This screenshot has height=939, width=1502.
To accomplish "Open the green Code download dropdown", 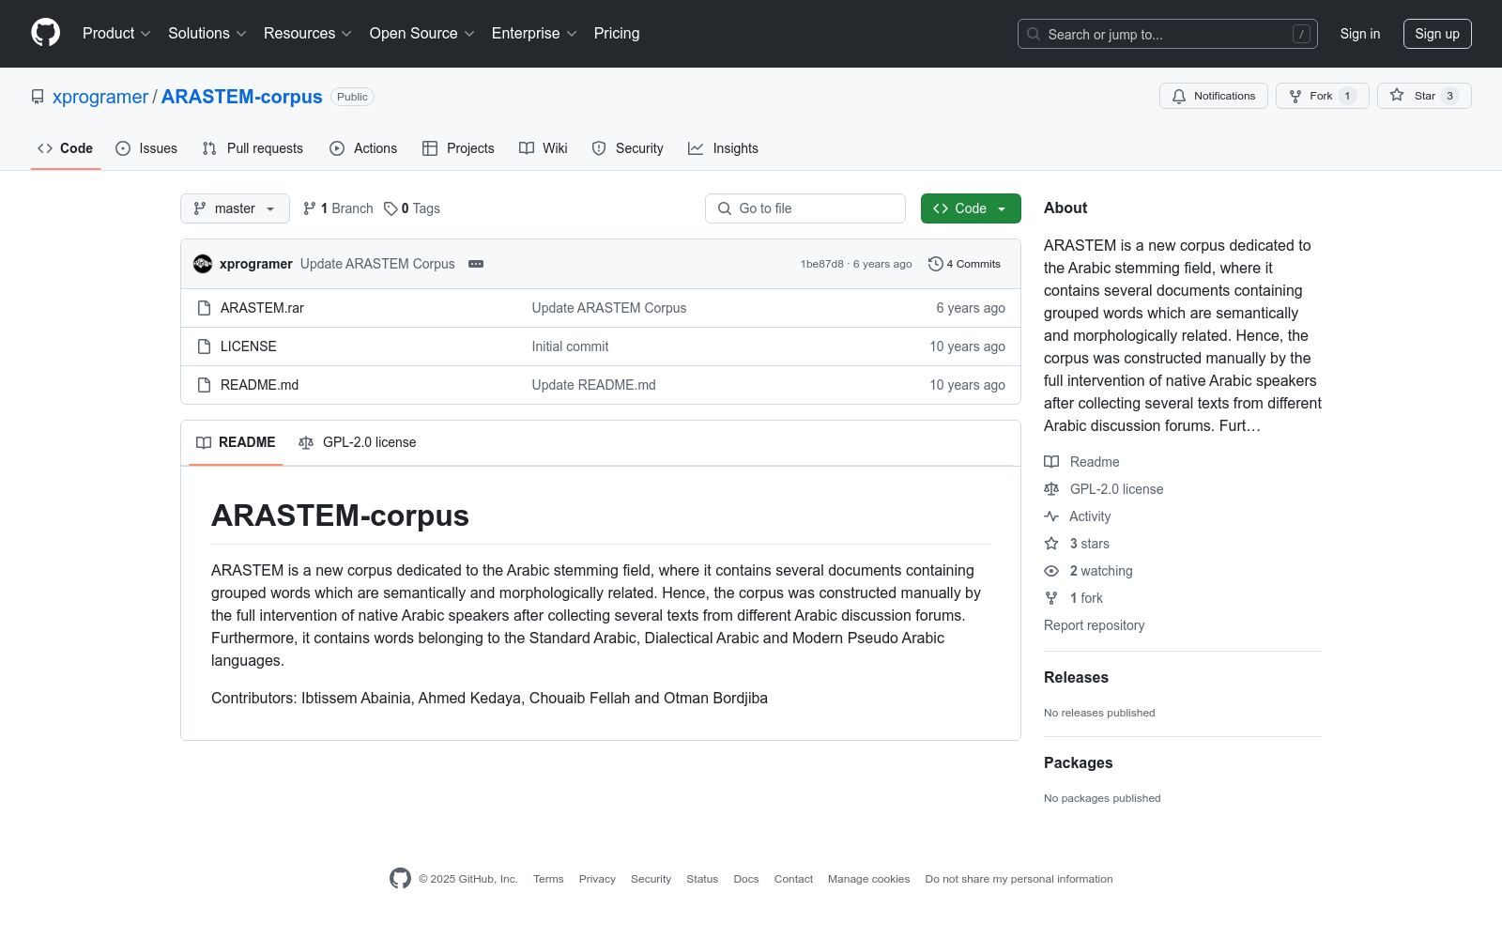I will tap(971, 208).
